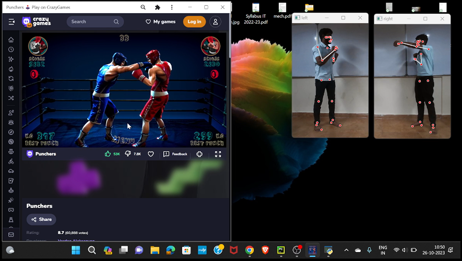
Task: Click the CrazyGames page vertical scrollbar
Action: coord(230,36)
